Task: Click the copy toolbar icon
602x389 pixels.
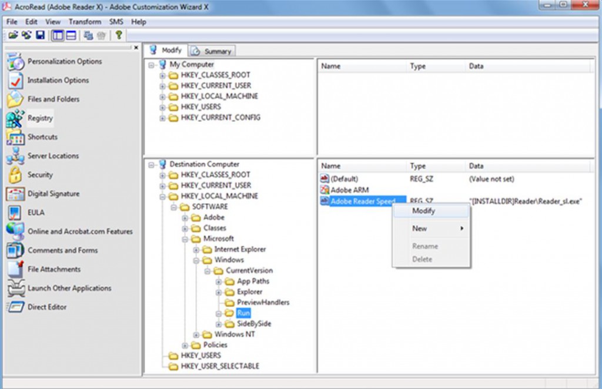Action: [88, 35]
